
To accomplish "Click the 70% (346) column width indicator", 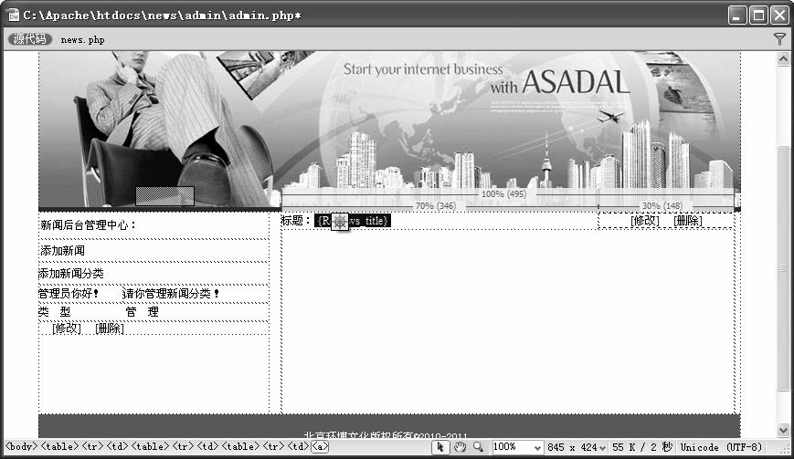I will (436, 205).
